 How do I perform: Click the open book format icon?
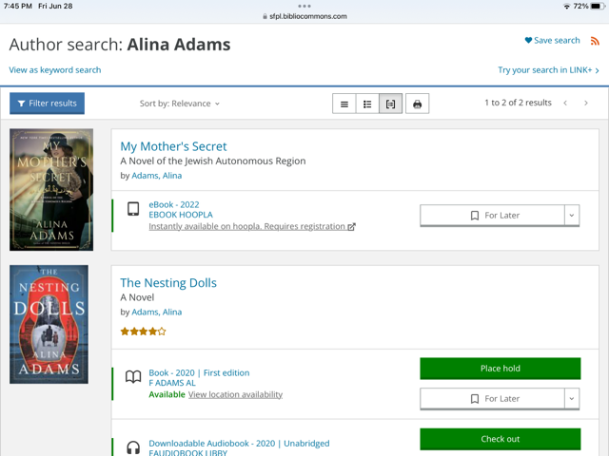coord(133,376)
